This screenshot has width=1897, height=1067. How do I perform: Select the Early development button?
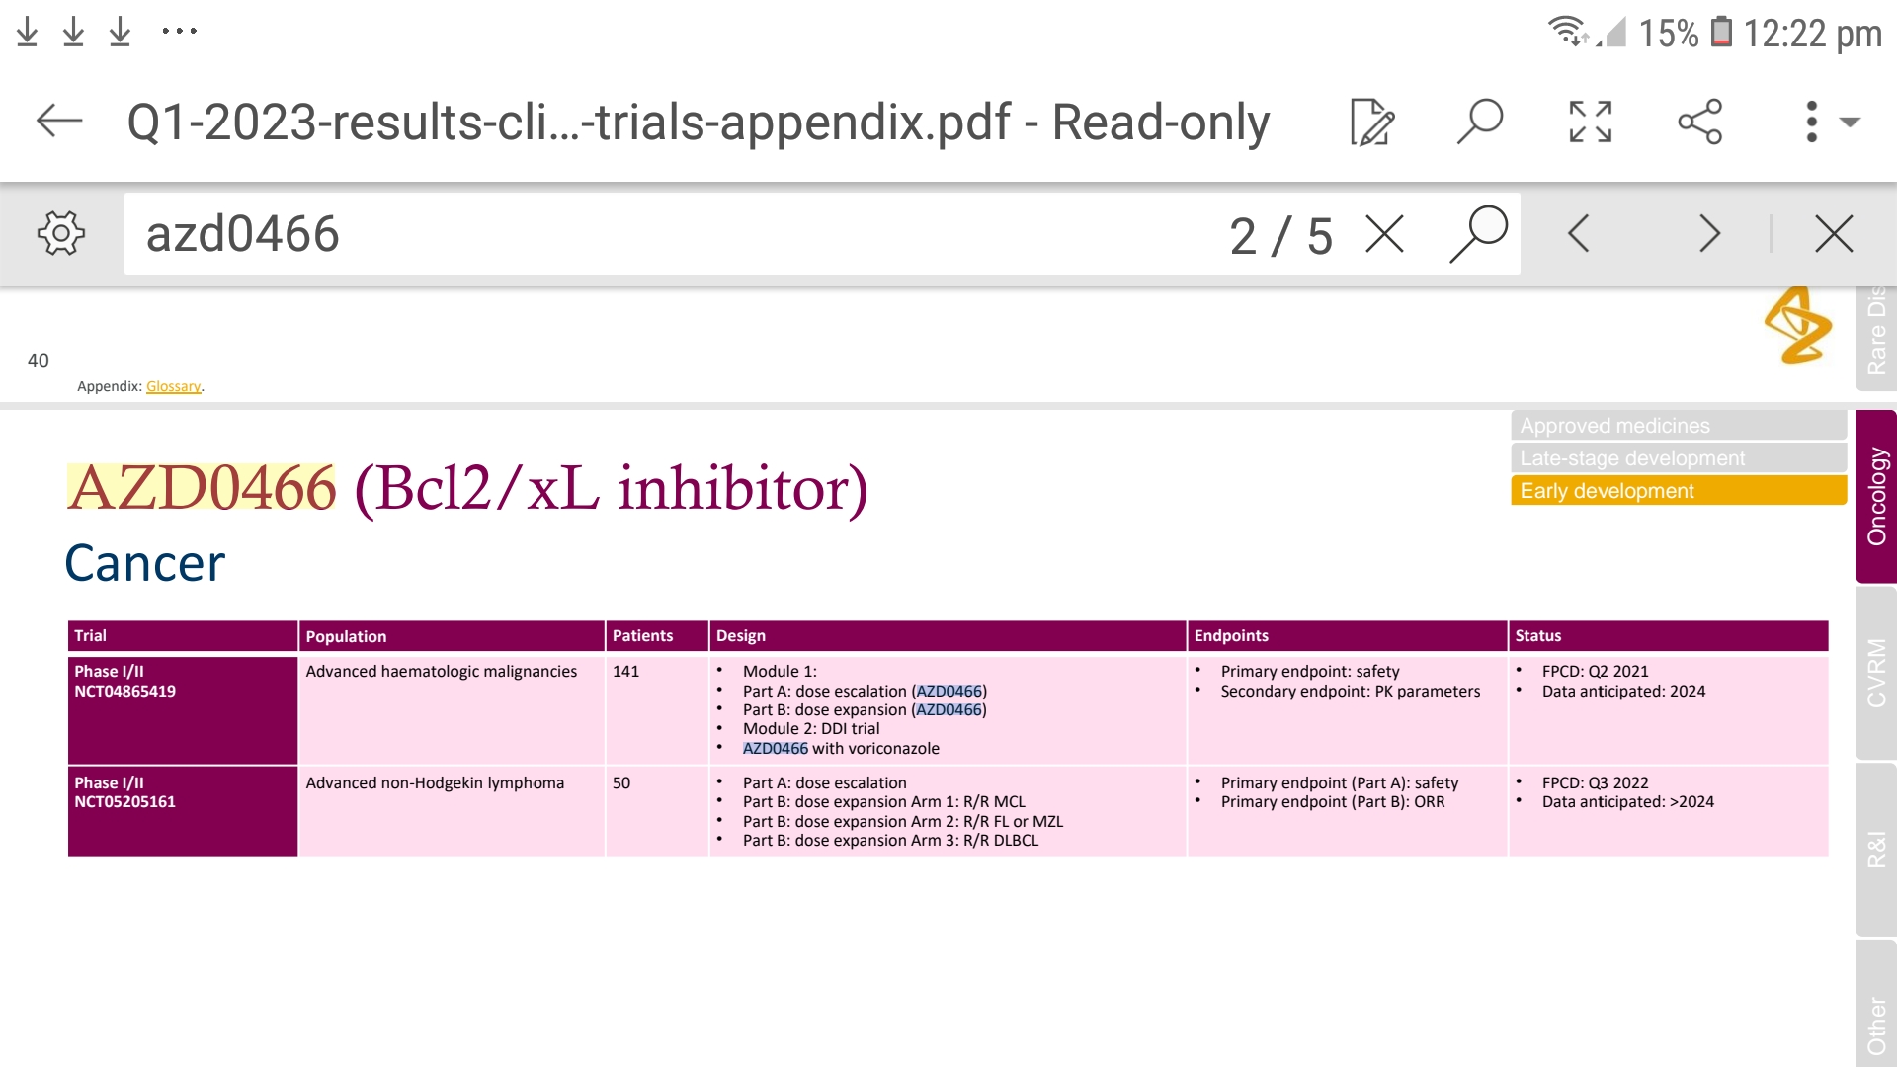pyautogui.click(x=1679, y=491)
